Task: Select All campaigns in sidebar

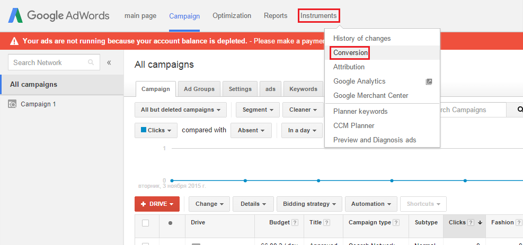Action: click(61, 85)
